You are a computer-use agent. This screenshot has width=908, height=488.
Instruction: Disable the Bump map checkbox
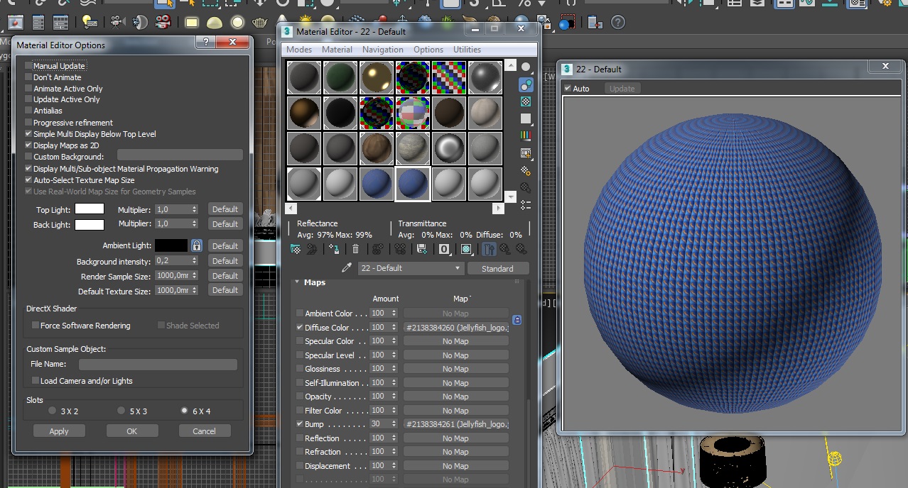click(300, 424)
